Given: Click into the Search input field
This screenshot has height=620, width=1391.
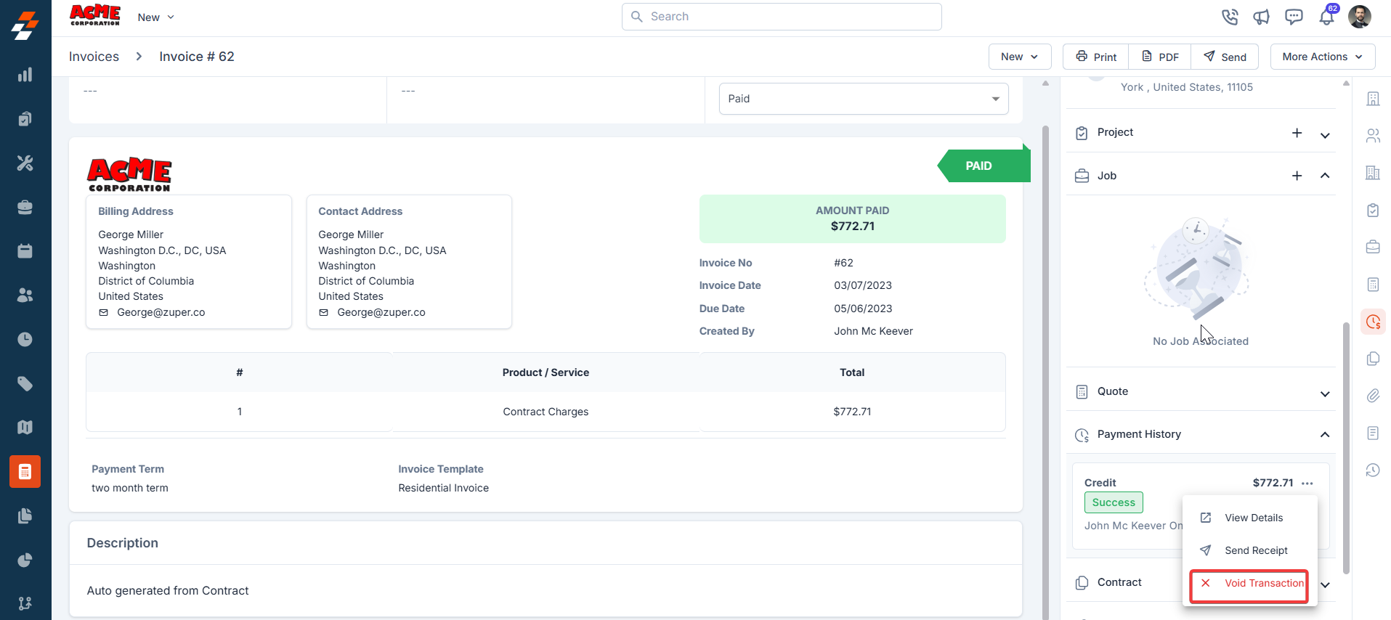Looking at the screenshot, I should 782,17.
